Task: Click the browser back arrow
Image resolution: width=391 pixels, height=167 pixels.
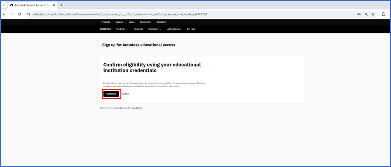Action: (x=4, y=14)
